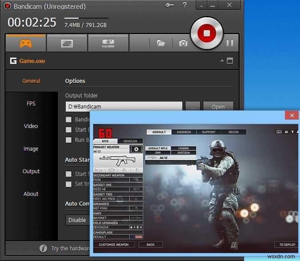Select the M320 HE gadget icon slot
Viewport: 300px width, 261px height.
[x=136, y=189]
